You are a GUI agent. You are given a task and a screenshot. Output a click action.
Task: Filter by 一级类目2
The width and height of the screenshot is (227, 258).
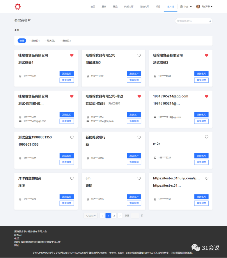[50, 41]
